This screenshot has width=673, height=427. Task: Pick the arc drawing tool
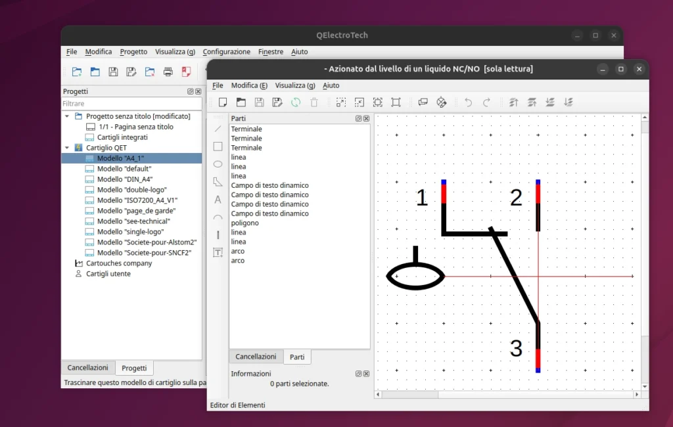pyautogui.click(x=218, y=217)
